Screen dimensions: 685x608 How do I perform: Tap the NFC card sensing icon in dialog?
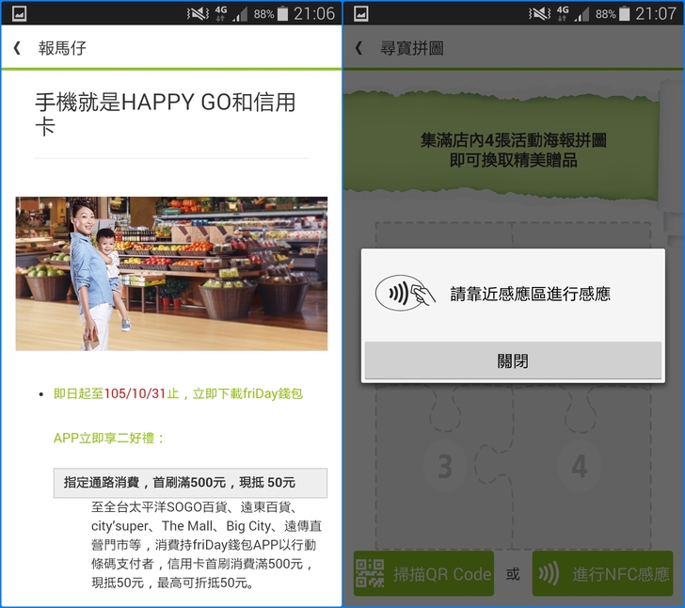click(405, 293)
